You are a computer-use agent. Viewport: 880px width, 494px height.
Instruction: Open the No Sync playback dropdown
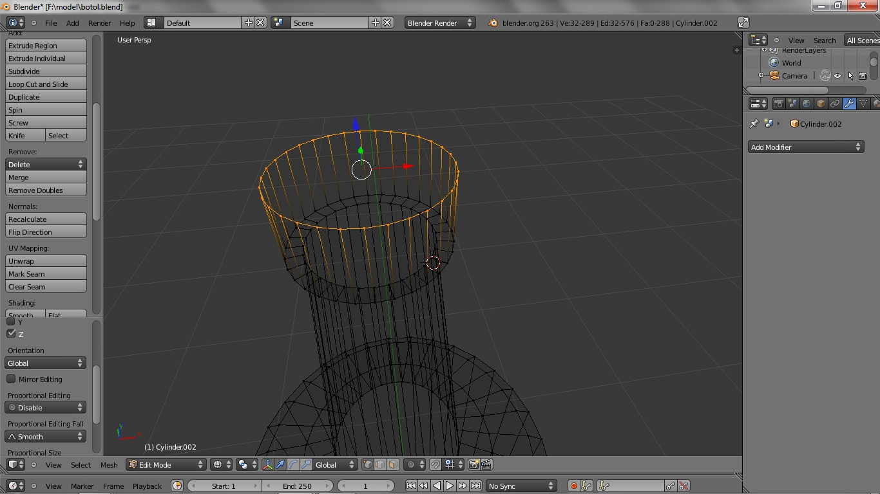coord(521,486)
